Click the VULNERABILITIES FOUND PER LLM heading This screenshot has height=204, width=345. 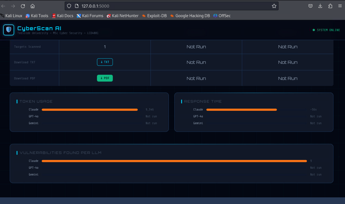60,153
